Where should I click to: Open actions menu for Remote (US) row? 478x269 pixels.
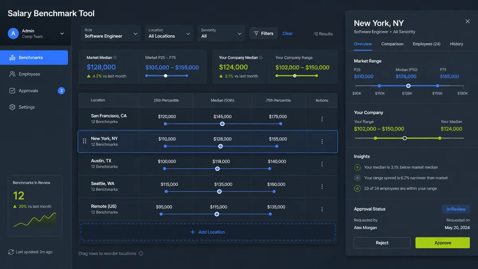(322, 209)
